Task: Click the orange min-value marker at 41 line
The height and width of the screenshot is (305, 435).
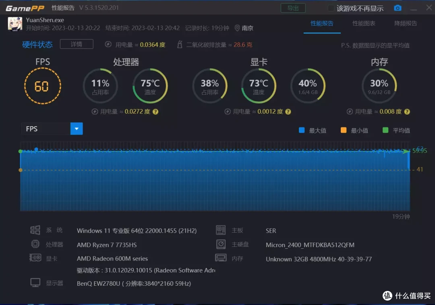Action: 20,170
